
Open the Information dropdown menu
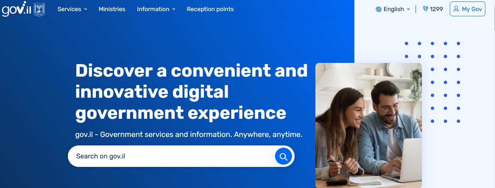pyautogui.click(x=156, y=9)
